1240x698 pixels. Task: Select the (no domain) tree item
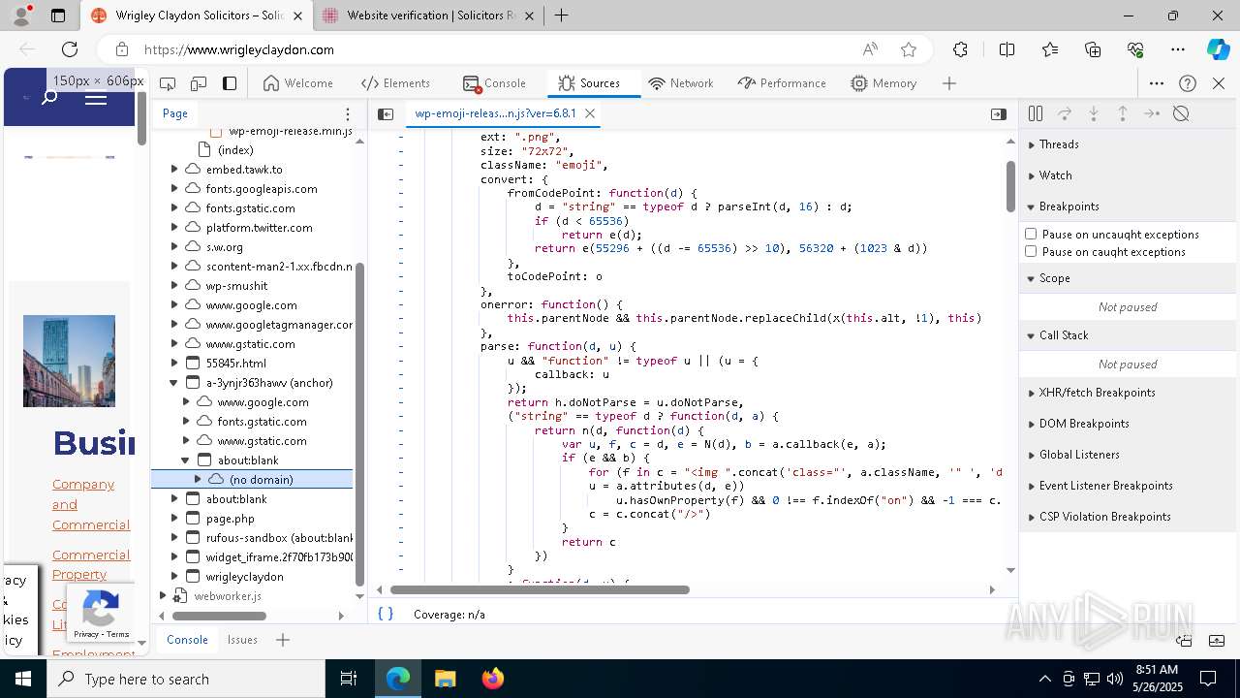tap(252, 480)
